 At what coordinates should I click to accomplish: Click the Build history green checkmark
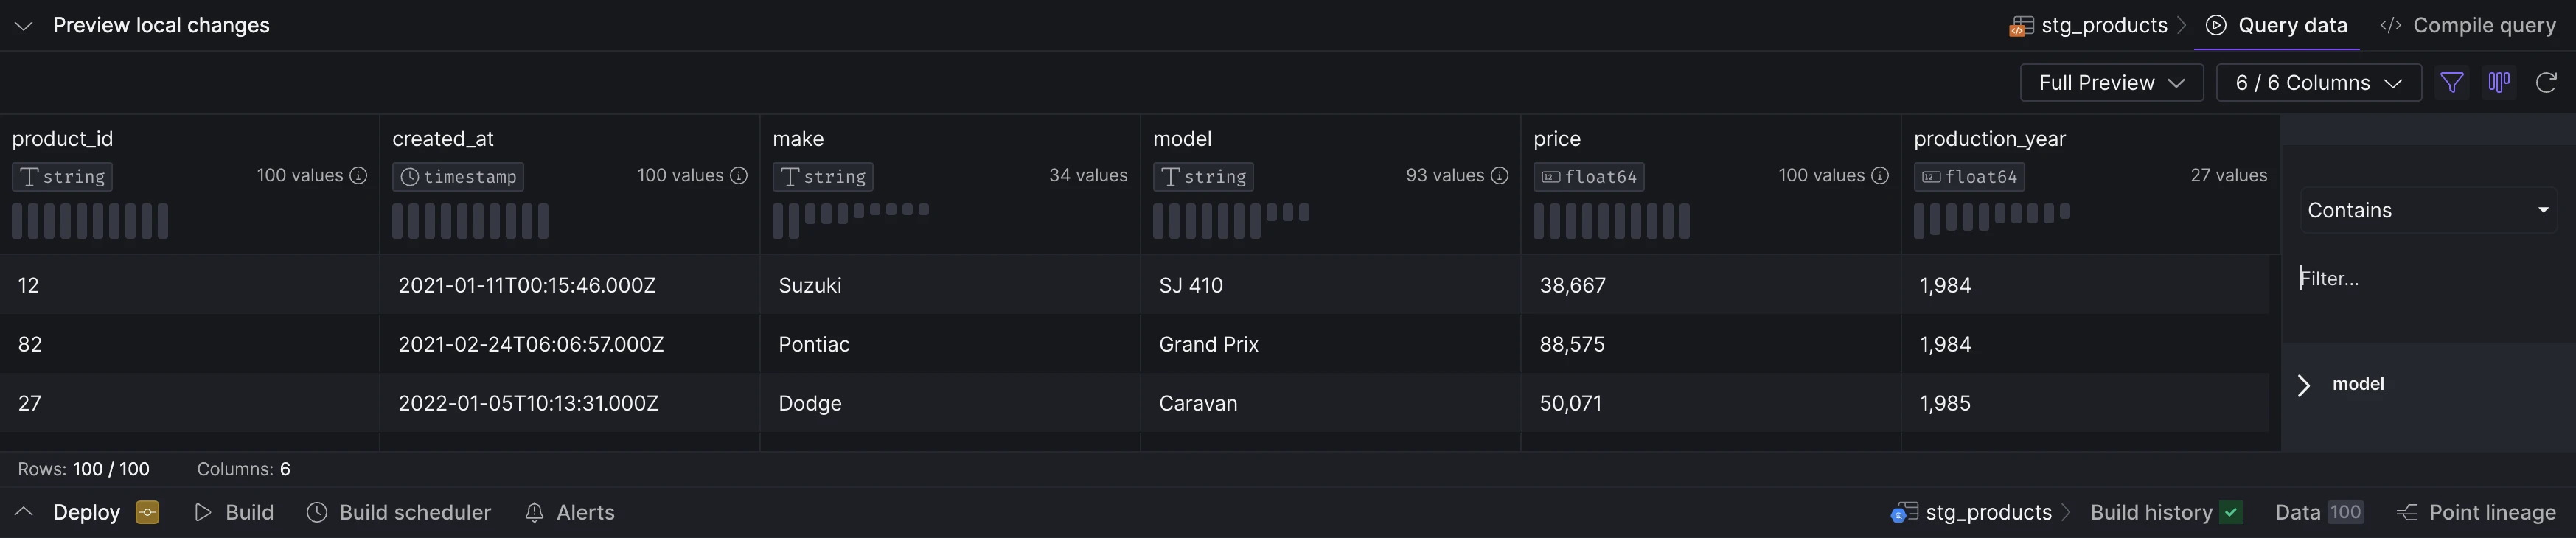2231,512
